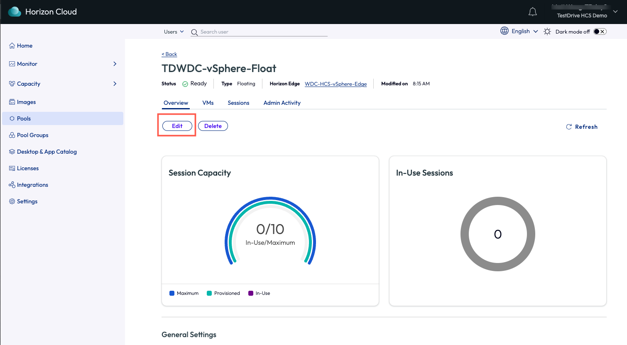This screenshot has height=345, width=627.
Task: Click the blue Maximum legend swatch
Action: (x=172, y=293)
